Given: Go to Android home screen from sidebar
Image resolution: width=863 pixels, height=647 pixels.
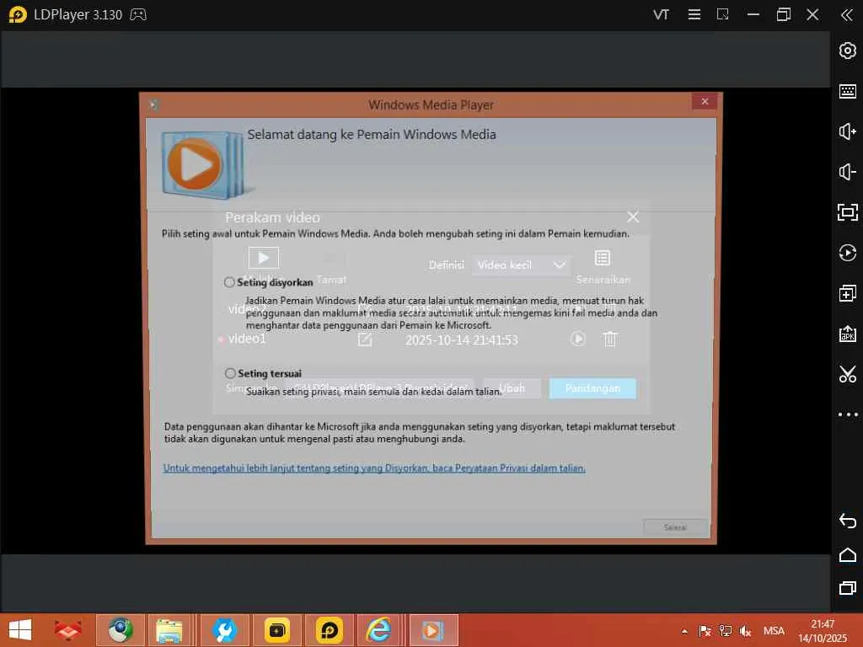Looking at the screenshot, I should click(847, 554).
